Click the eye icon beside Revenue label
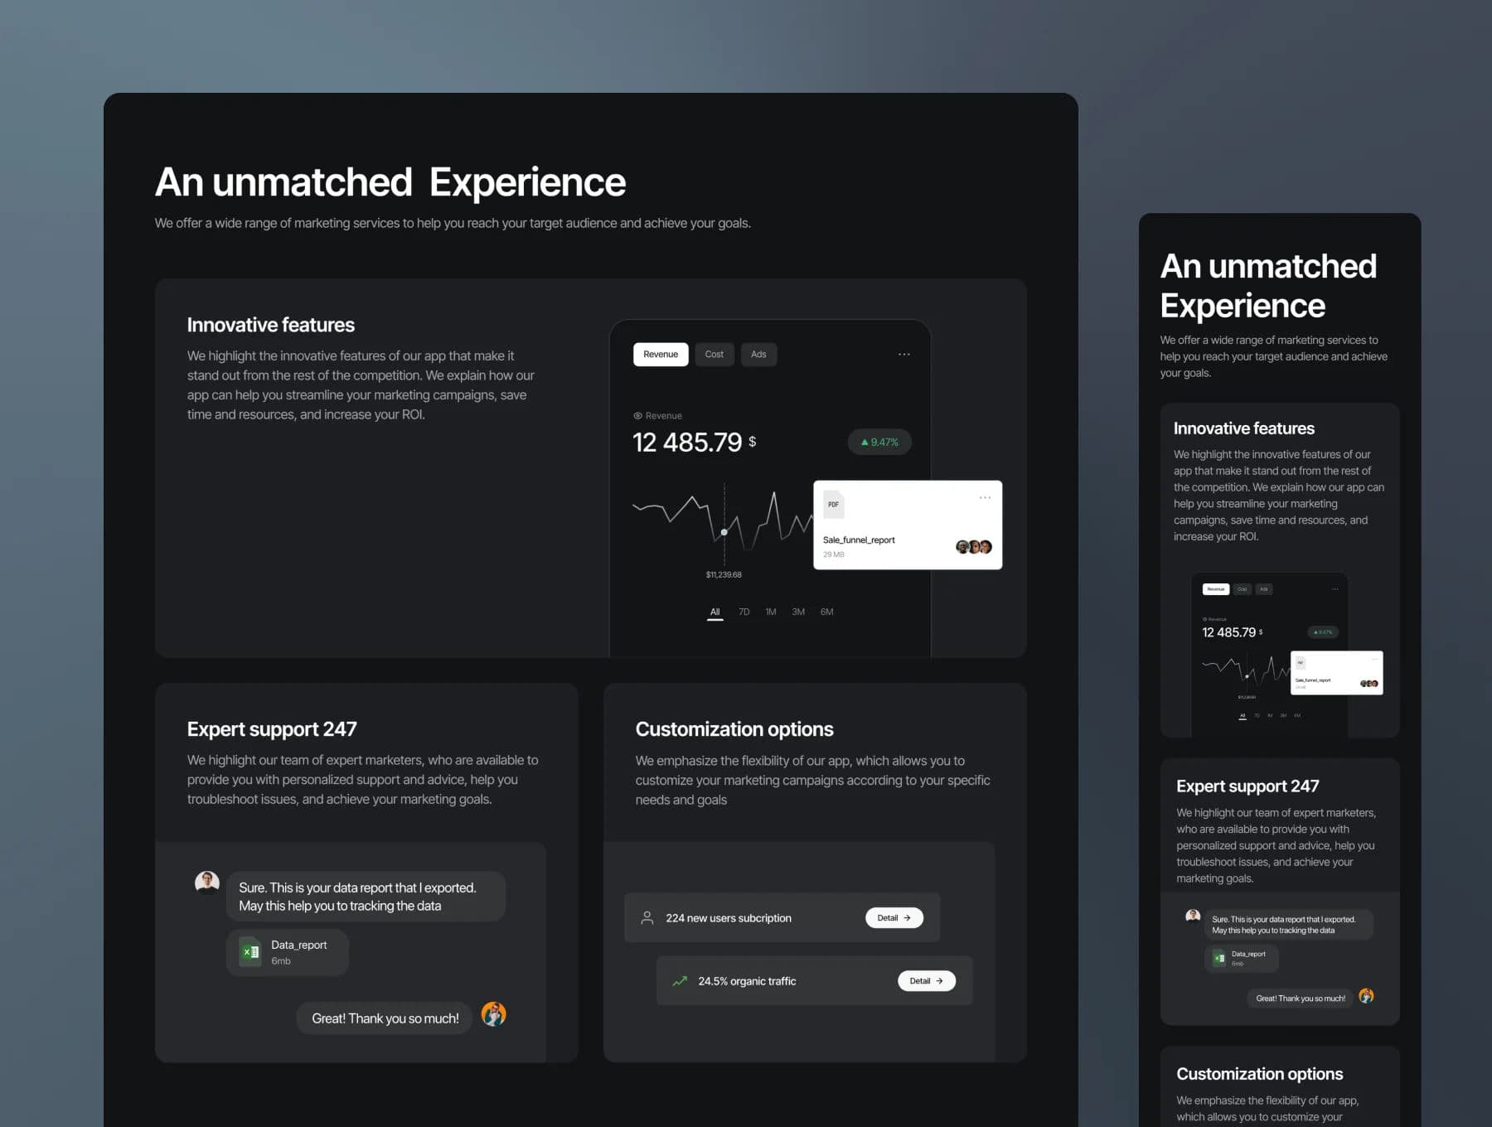 637,416
